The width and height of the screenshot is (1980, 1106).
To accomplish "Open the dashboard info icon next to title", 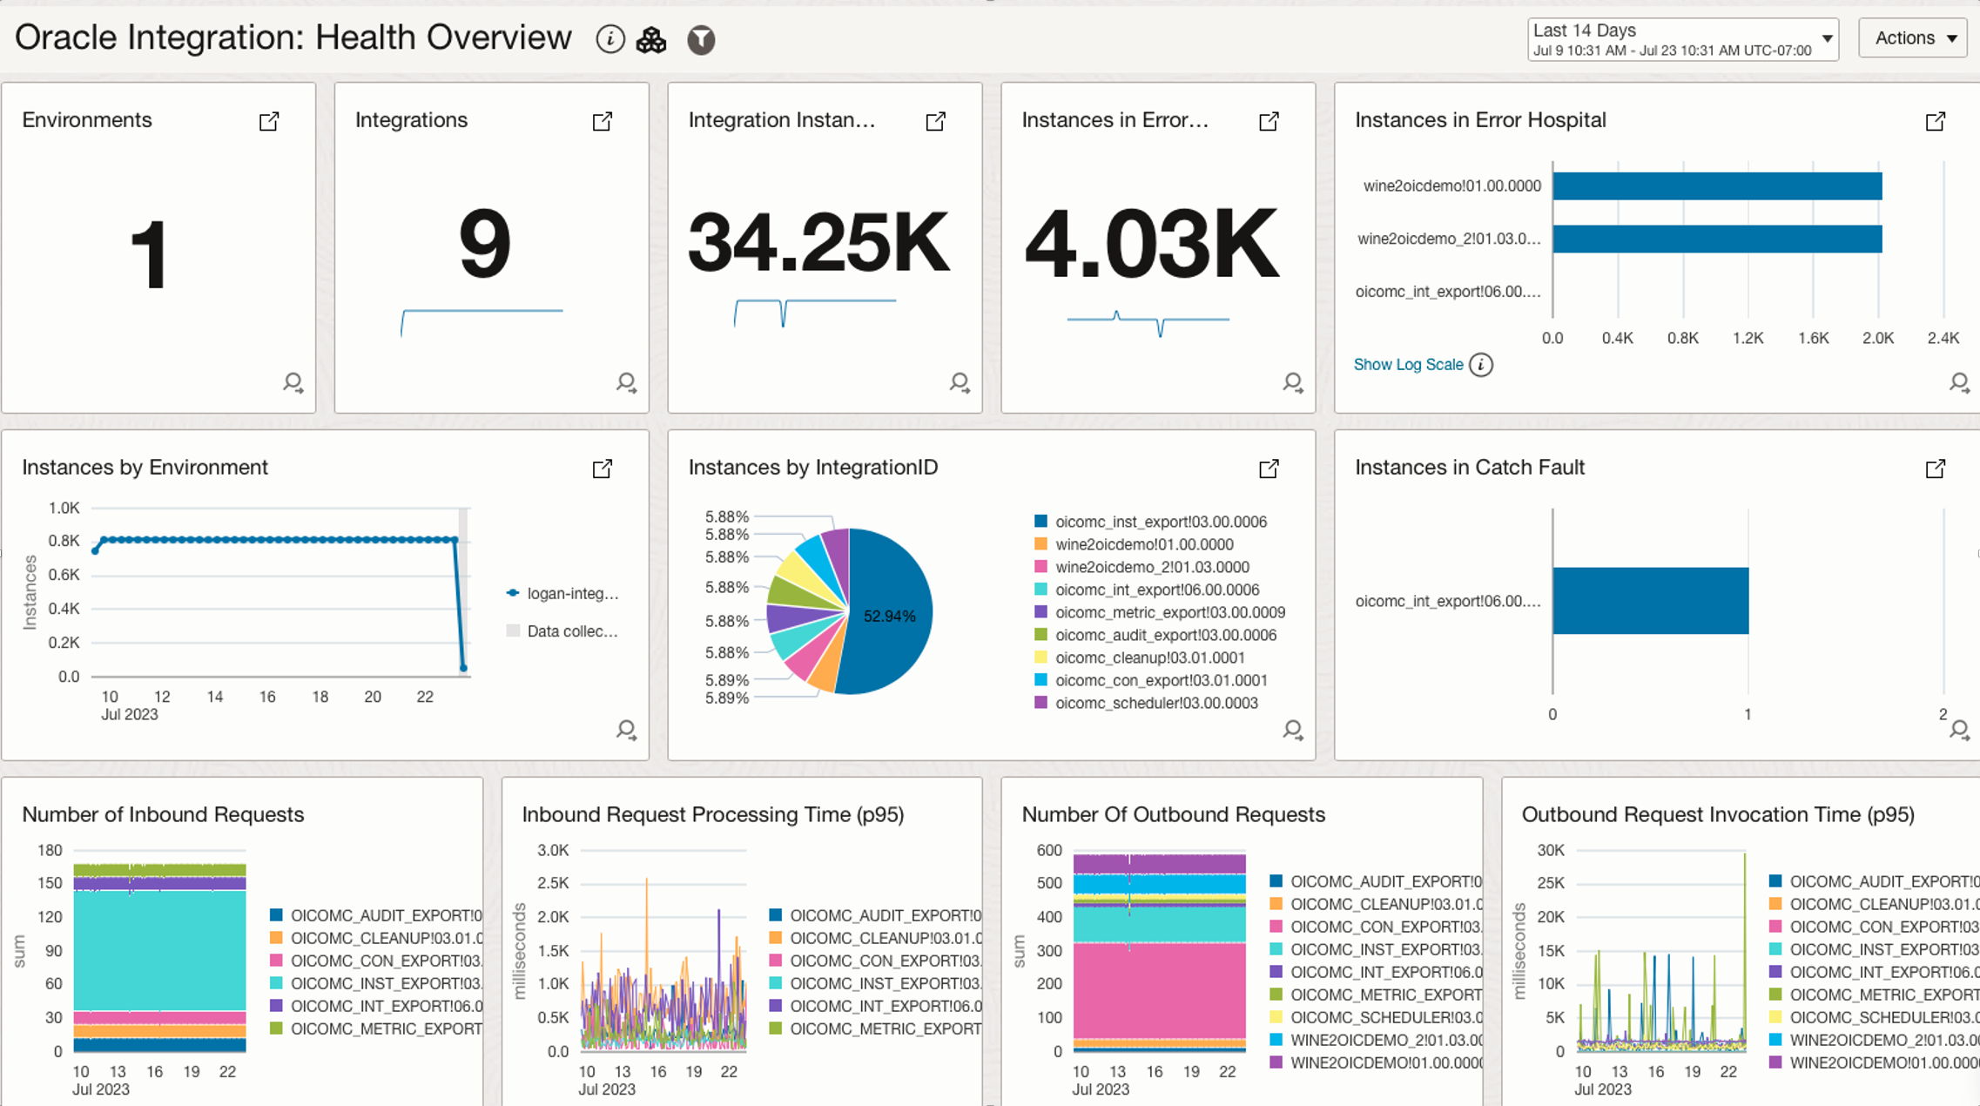I will tap(609, 38).
